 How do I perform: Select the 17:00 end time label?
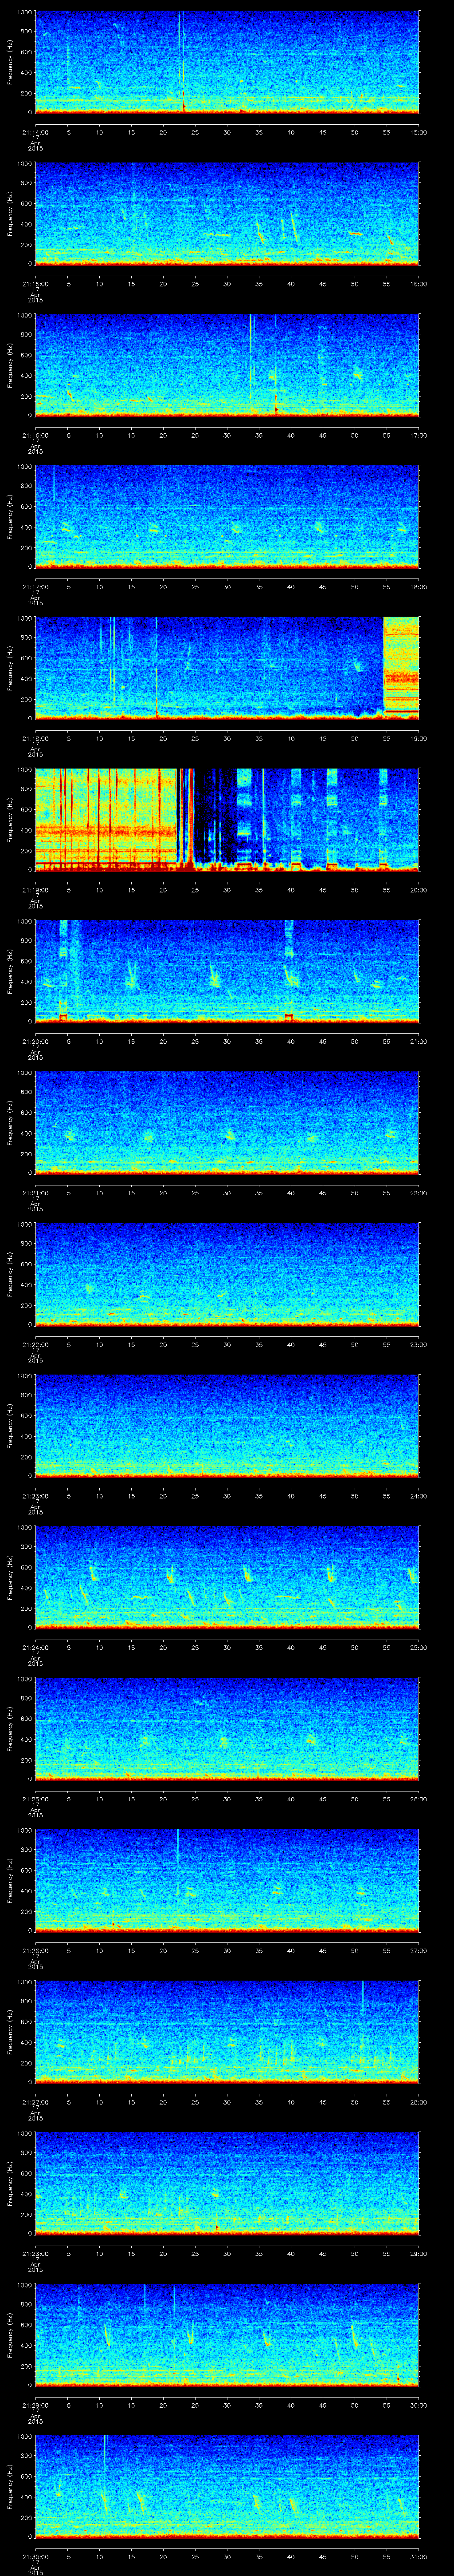point(418,435)
